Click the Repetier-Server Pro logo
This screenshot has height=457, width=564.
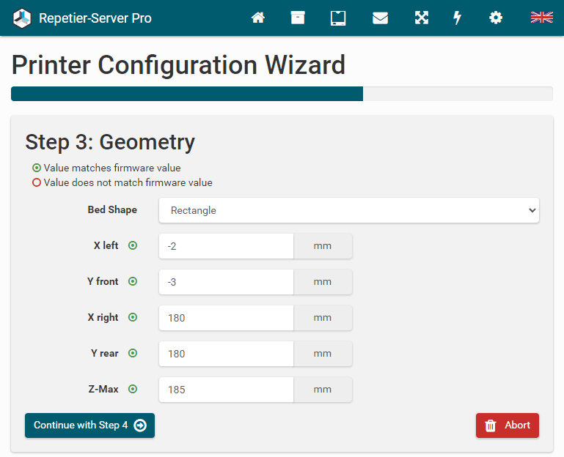click(x=82, y=18)
